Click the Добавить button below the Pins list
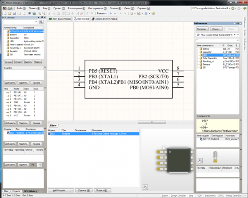 10,123
